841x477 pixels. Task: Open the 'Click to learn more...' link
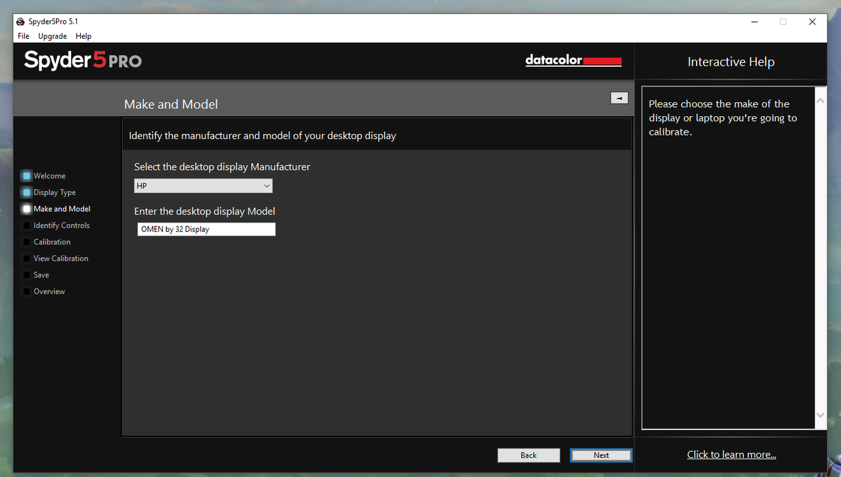click(731, 455)
